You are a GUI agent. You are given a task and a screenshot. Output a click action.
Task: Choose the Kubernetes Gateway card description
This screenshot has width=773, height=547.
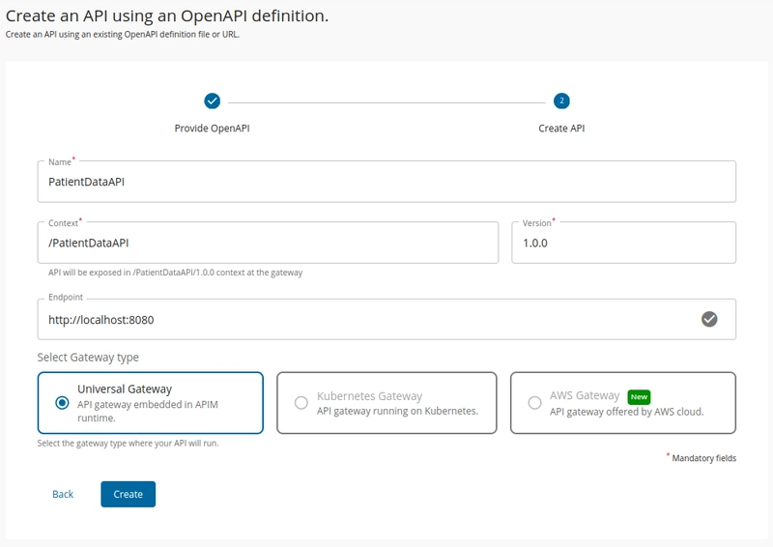click(397, 411)
